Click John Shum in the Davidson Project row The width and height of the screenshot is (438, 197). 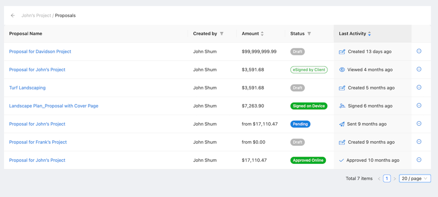point(205,52)
